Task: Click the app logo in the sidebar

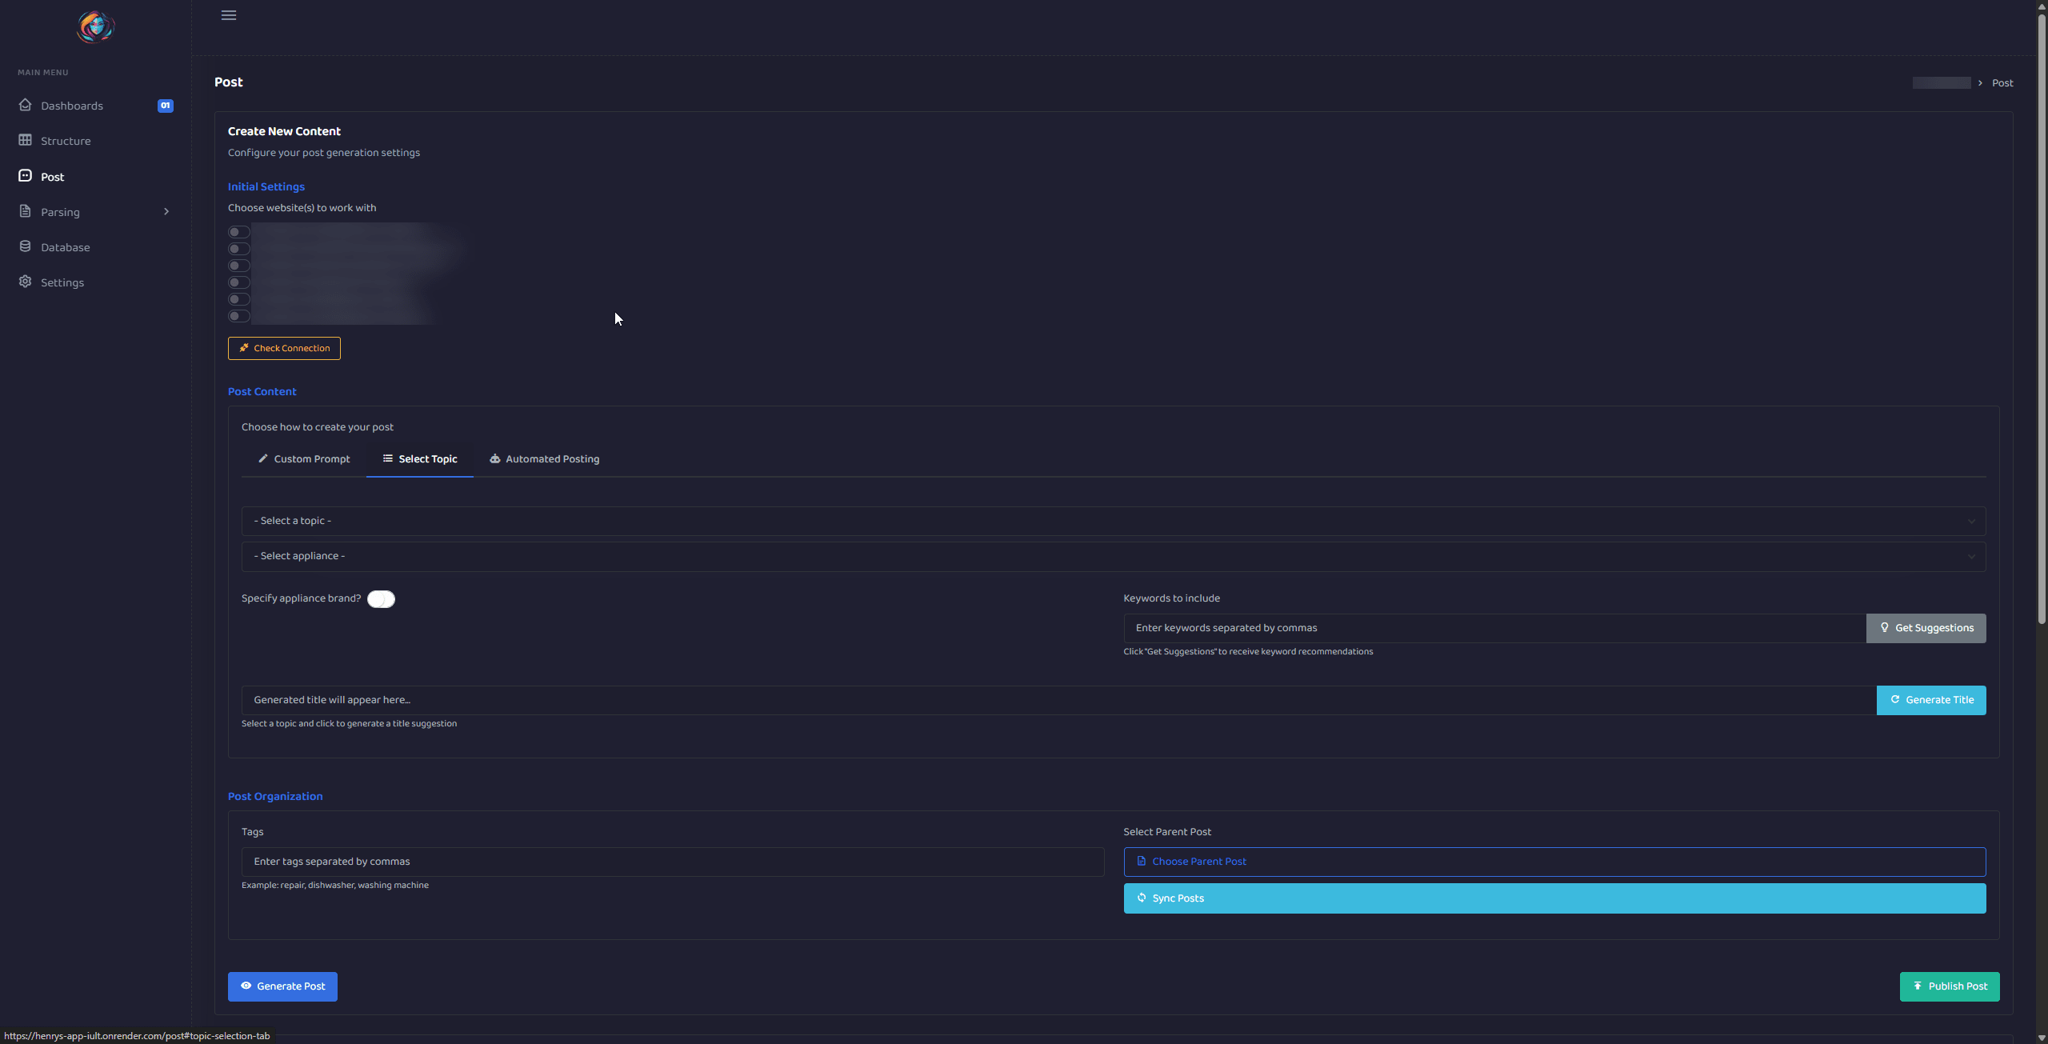Action: pos(95,26)
